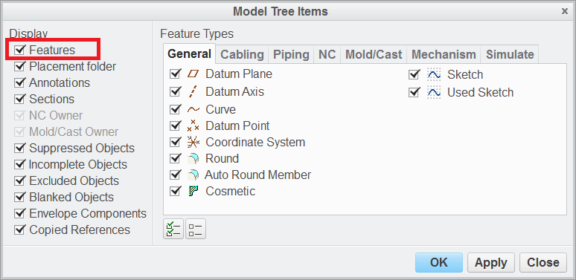Toggle the Auto Round Member checkbox
This screenshot has width=576, height=280.
(x=175, y=175)
